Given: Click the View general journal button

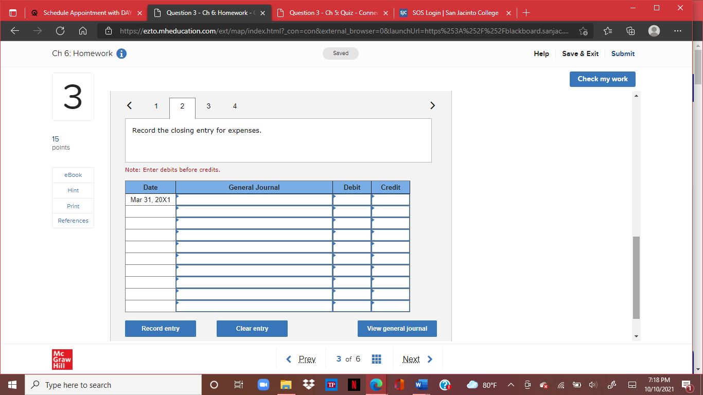Looking at the screenshot, I should 397,329.
